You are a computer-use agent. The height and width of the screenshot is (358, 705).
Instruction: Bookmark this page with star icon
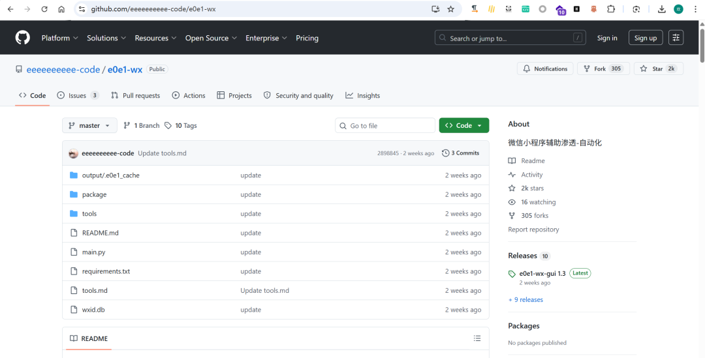tap(450, 9)
